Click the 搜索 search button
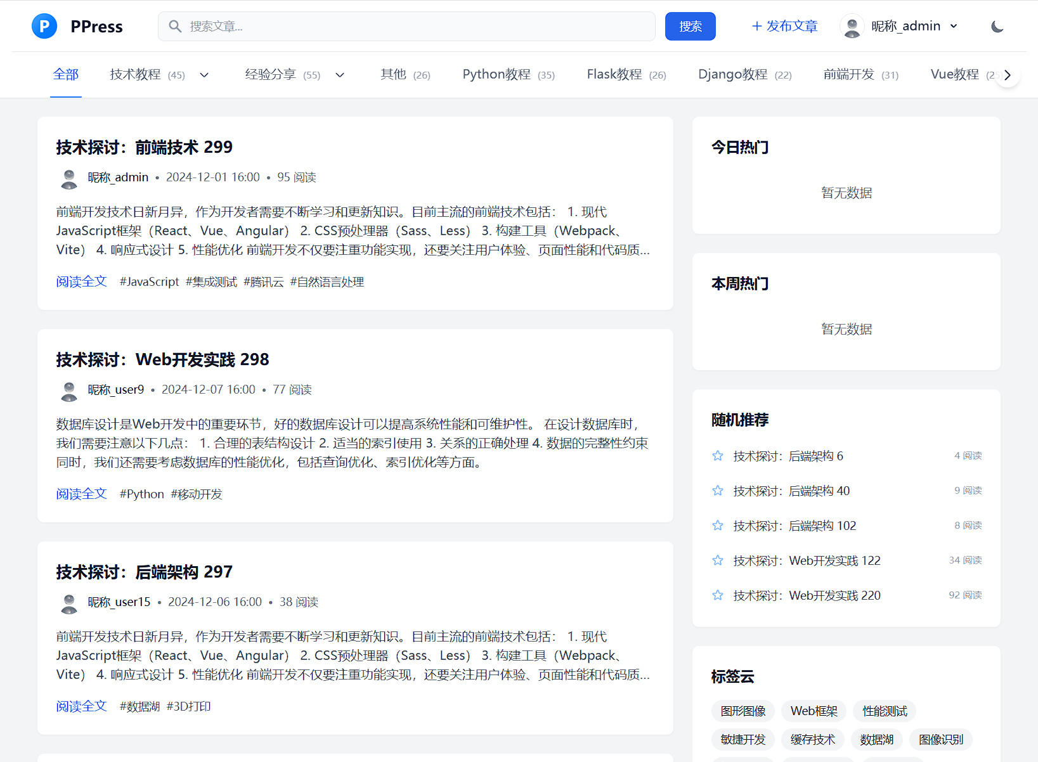 tap(690, 26)
